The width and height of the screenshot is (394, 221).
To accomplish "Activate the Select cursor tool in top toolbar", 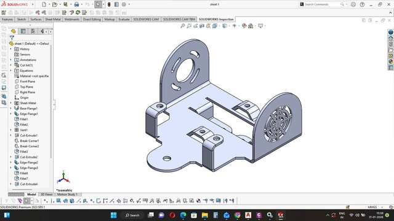I will pyautogui.click(x=98, y=4).
